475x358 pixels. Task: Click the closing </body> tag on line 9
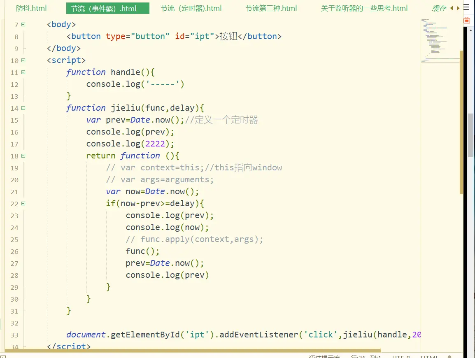pyautogui.click(x=64, y=49)
